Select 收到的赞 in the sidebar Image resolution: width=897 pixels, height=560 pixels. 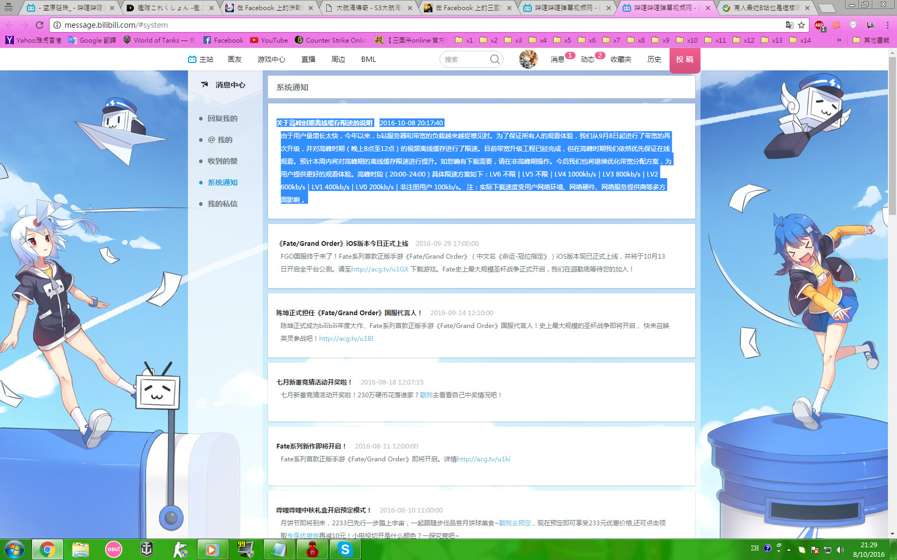(x=222, y=161)
